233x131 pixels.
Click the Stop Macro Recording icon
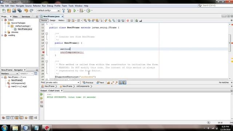pos(132,20)
